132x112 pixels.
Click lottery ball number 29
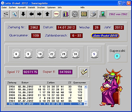click(x=64, y=54)
